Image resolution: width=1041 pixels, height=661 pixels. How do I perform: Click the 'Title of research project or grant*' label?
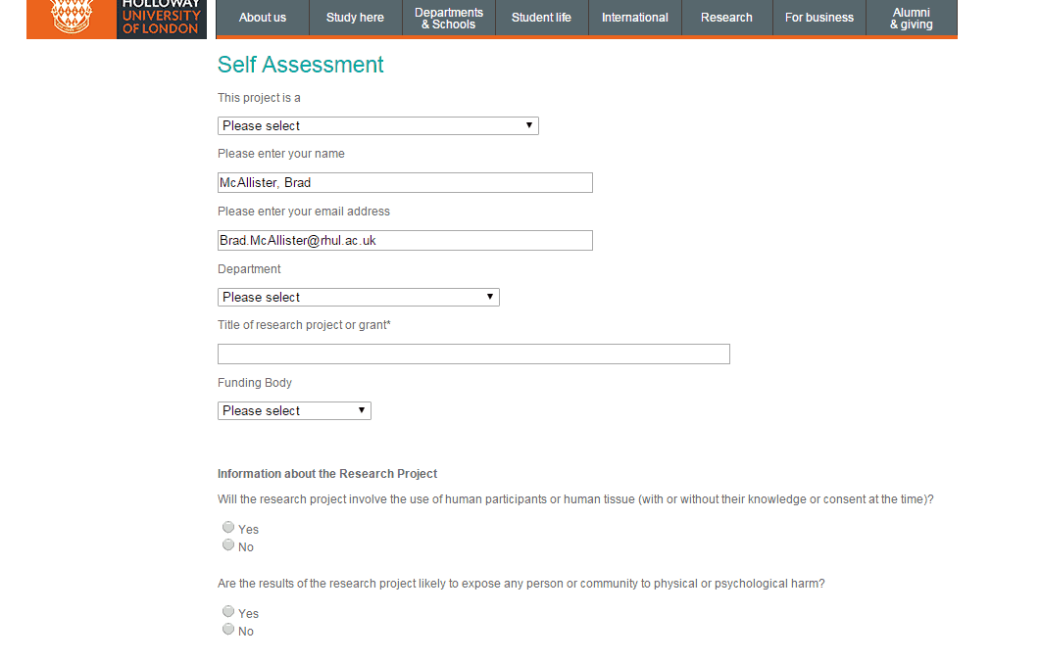pyautogui.click(x=304, y=325)
